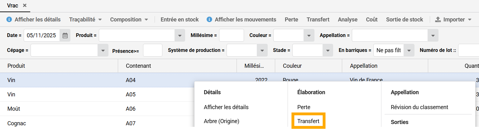Select Transfert in the context menu
This screenshot has width=479, height=129.
(308, 121)
